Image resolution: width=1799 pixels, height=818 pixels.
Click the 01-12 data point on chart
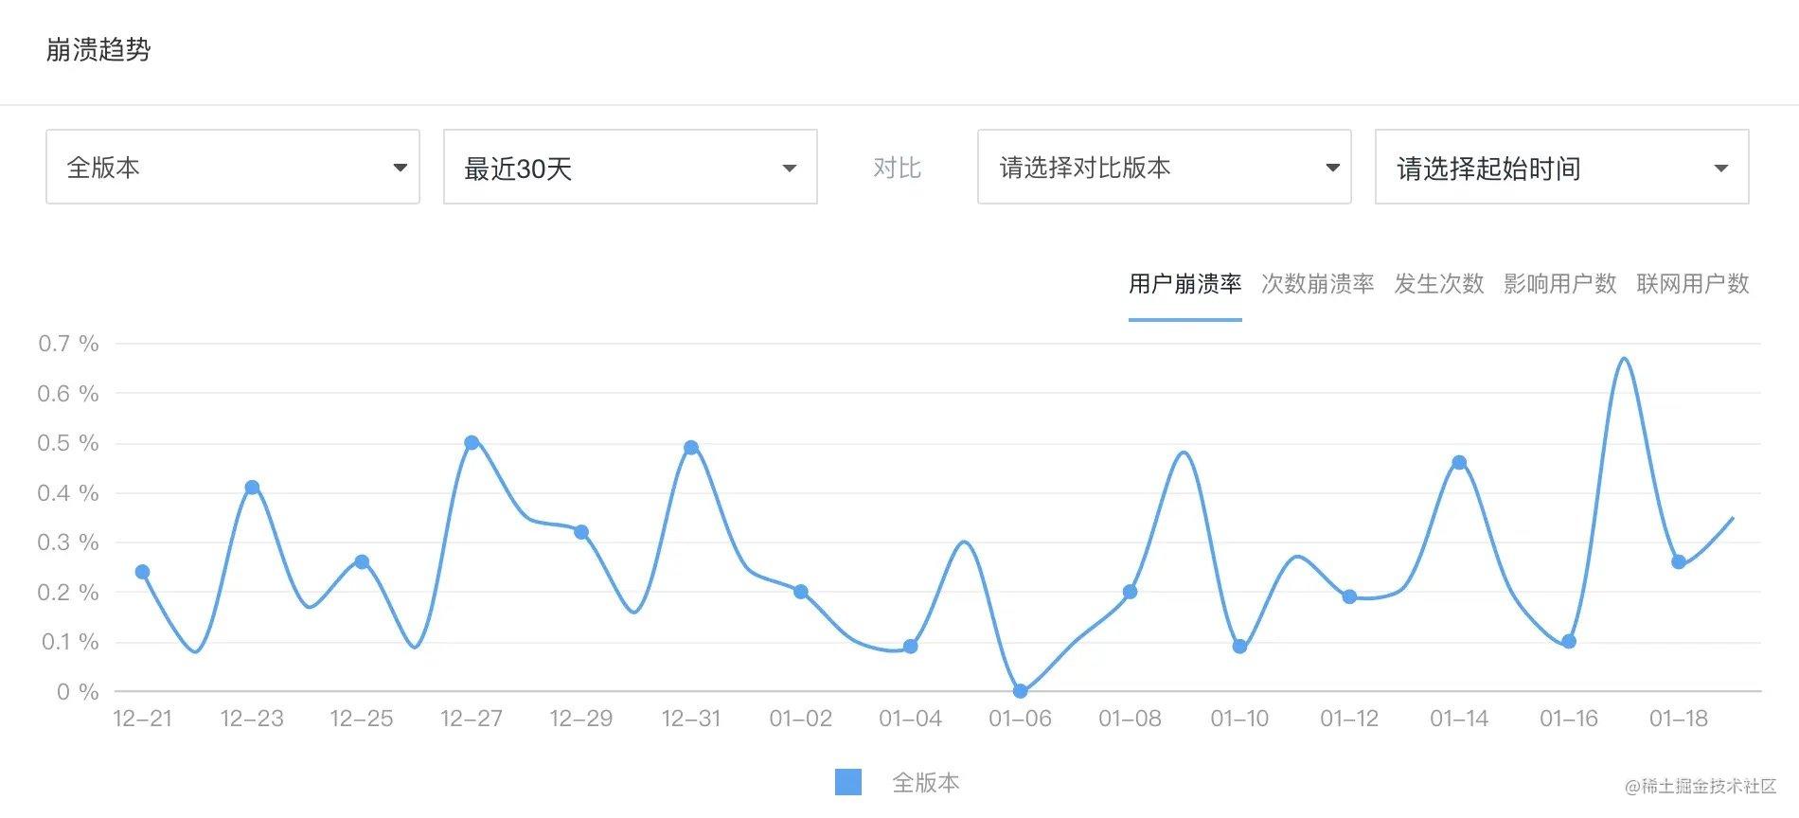tap(1349, 596)
